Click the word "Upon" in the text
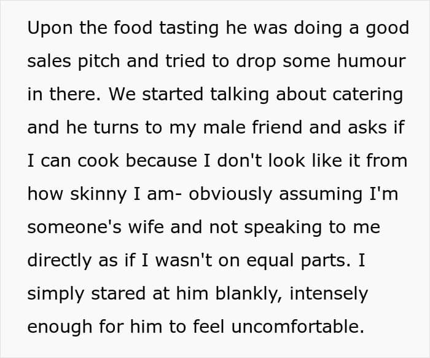 [x=50, y=28]
